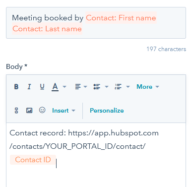Click the text alignment icon
The image size is (192, 187).
[x=78, y=87]
